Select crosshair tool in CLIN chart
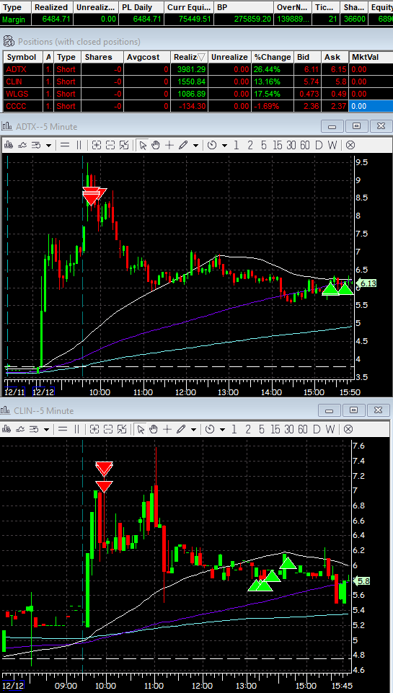 coord(167,428)
